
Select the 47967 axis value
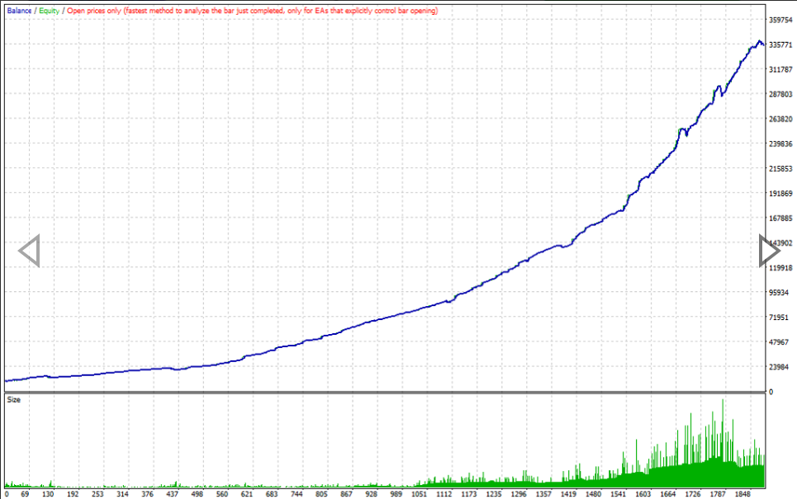[779, 342]
